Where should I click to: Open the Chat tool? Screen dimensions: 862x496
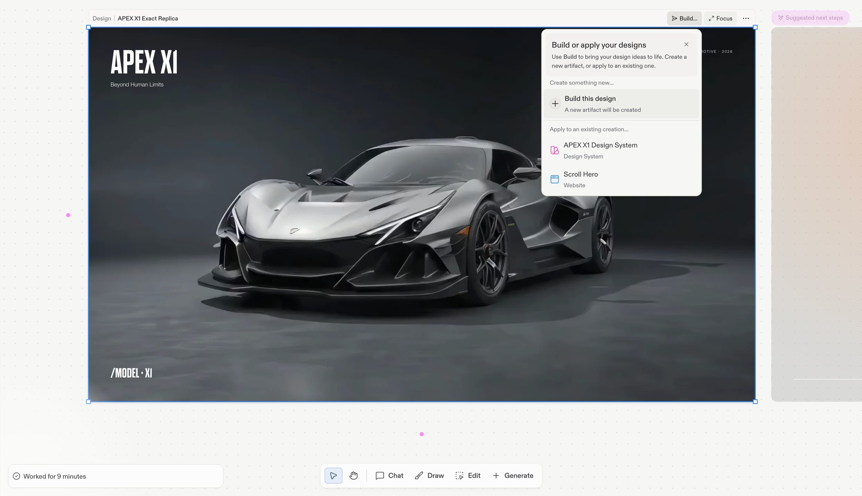pyautogui.click(x=389, y=475)
